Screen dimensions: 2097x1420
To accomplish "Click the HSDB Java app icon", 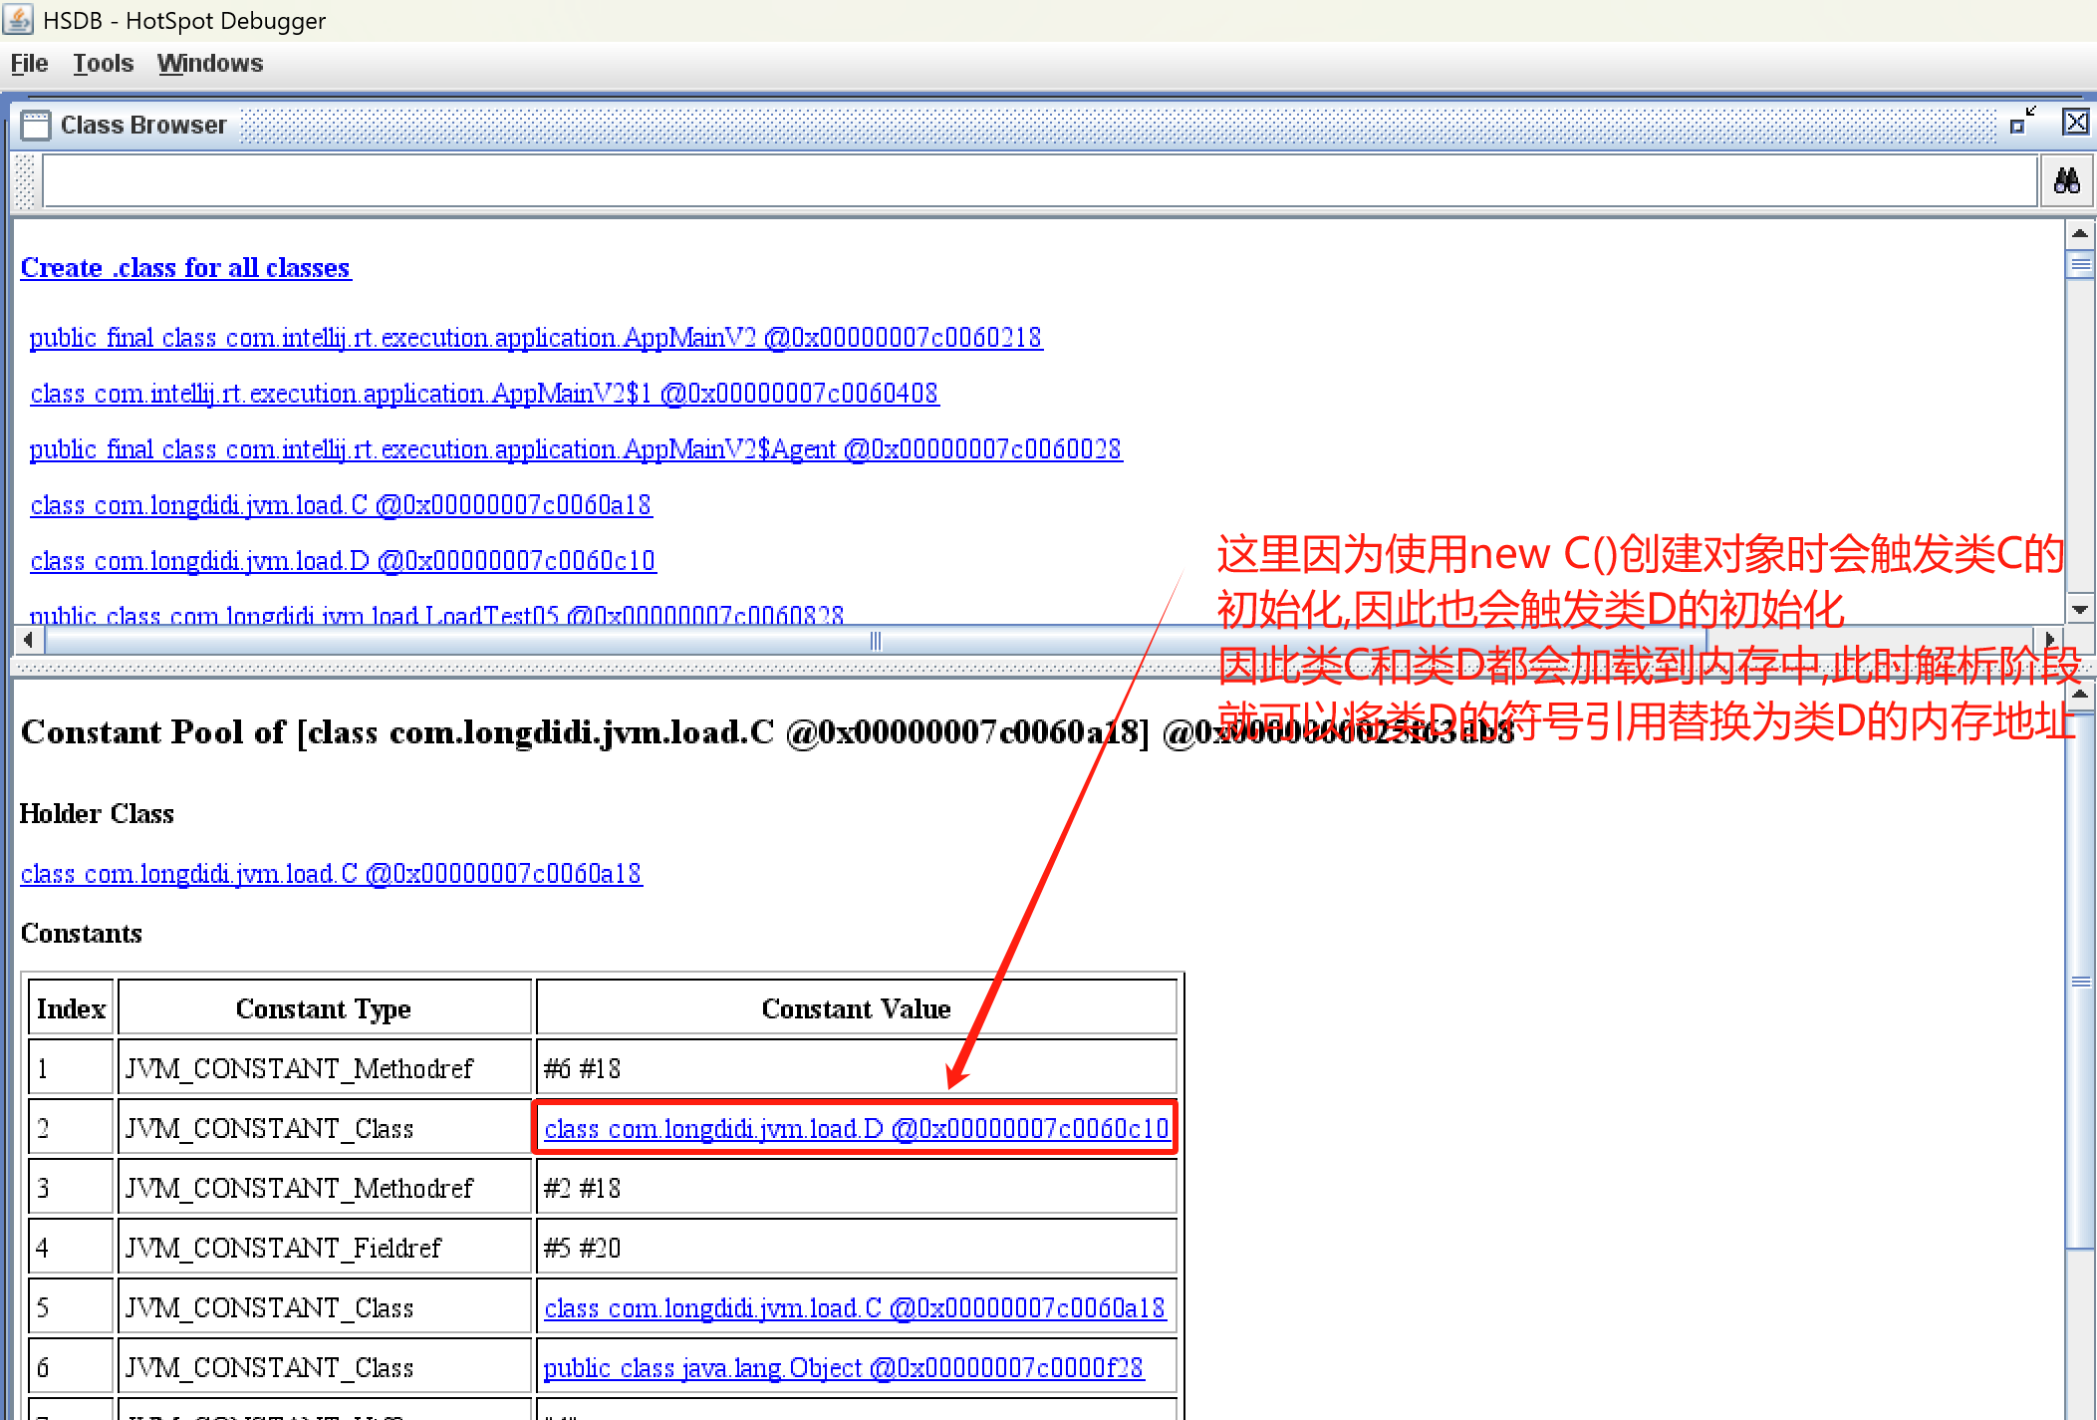I will click(x=18, y=19).
